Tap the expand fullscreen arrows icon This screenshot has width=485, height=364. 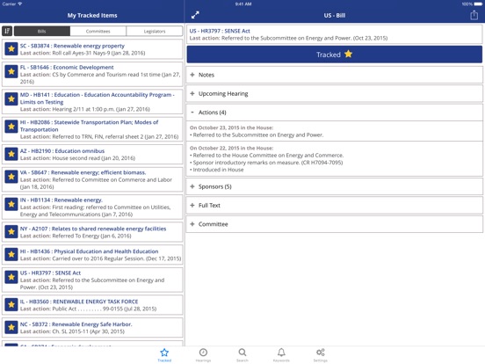coord(195,15)
